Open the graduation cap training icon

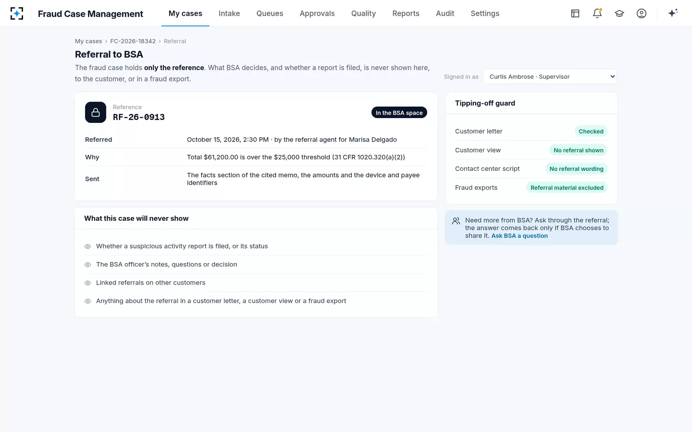(619, 13)
